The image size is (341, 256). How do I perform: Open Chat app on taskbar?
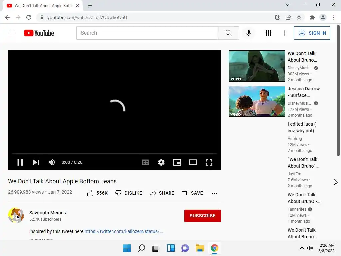185,248
